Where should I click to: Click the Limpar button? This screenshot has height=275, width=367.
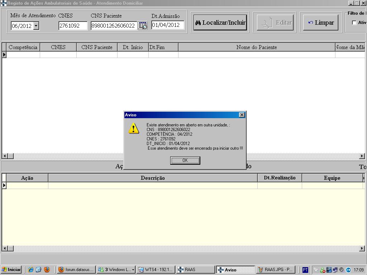coord(320,23)
